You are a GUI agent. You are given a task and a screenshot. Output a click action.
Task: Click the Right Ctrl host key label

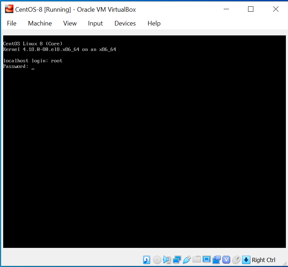point(263,260)
